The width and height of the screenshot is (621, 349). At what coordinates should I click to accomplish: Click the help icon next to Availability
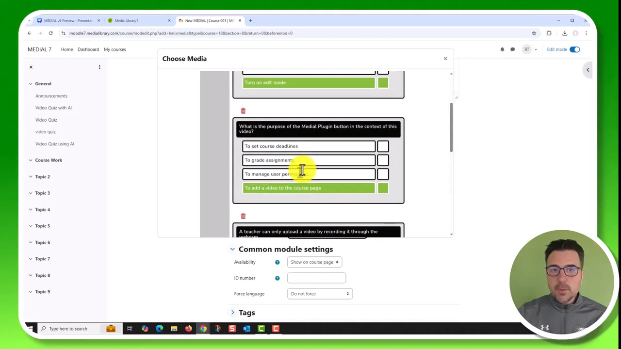(x=277, y=262)
